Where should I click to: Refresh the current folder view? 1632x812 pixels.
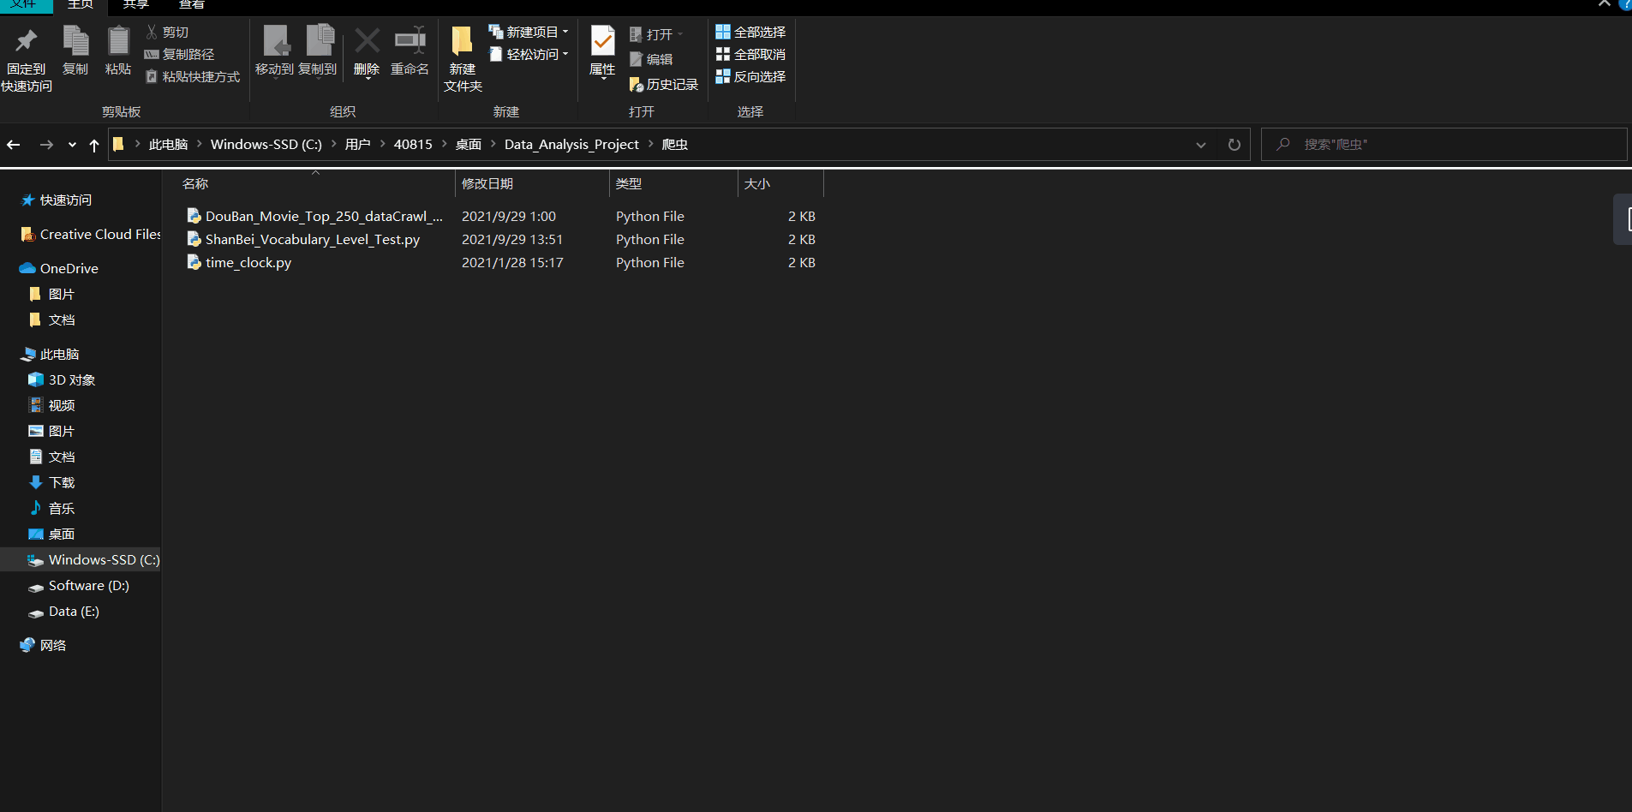click(x=1234, y=145)
